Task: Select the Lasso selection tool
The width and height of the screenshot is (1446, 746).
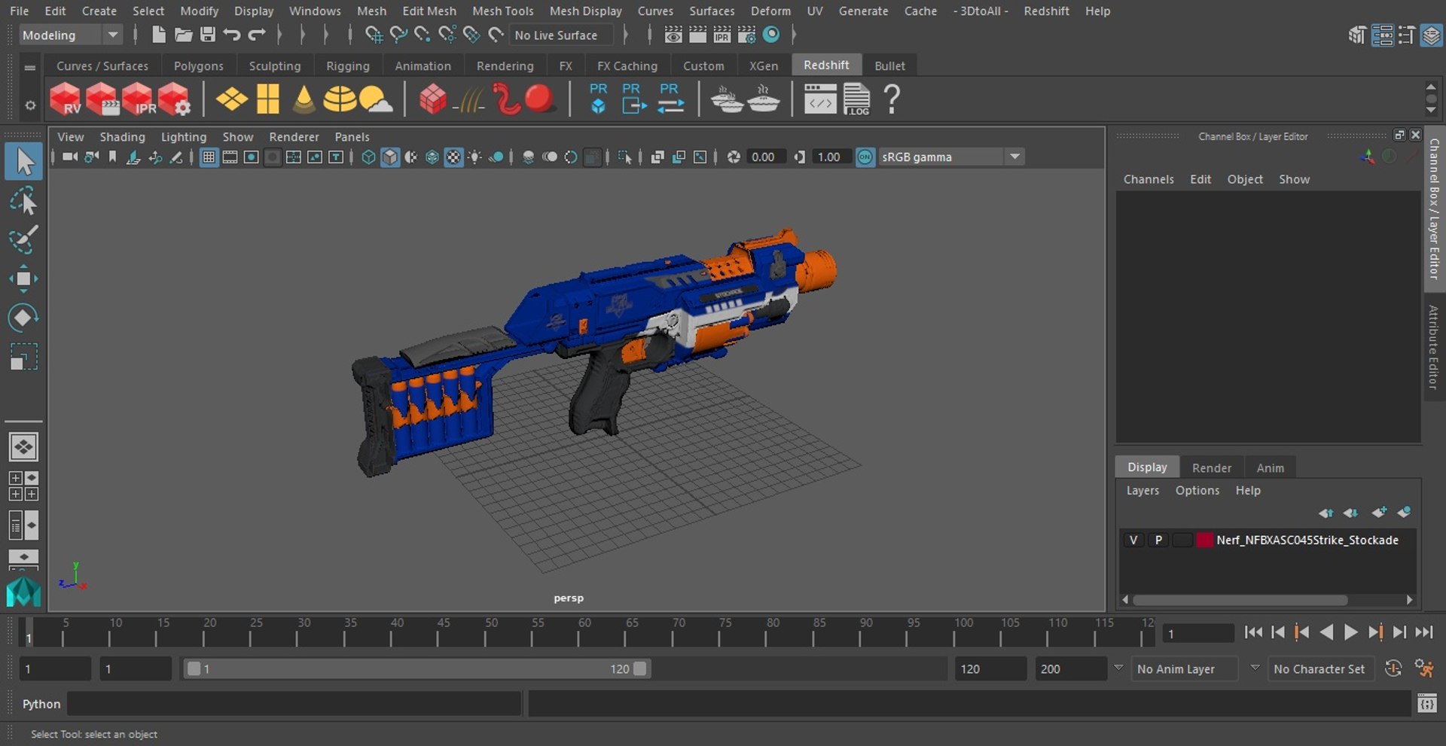Action: click(x=23, y=201)
